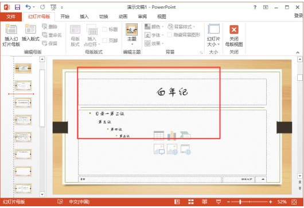
Task: Click the 第三级 text line
Action: point(105,122)
